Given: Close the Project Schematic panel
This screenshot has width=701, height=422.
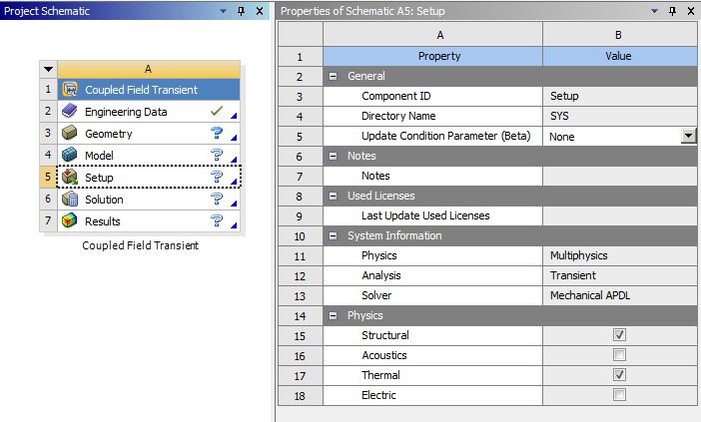Looking at the screenshot, I should tap(260, 11).
